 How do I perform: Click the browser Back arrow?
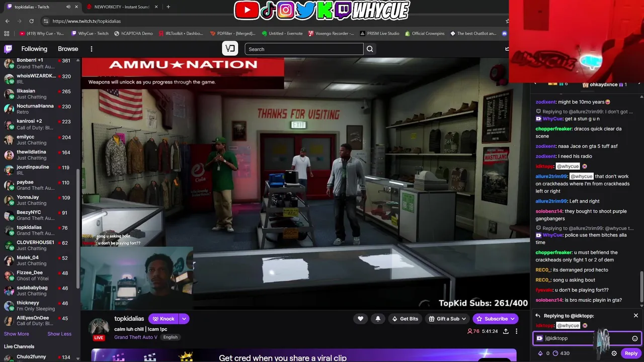(8, 21)
